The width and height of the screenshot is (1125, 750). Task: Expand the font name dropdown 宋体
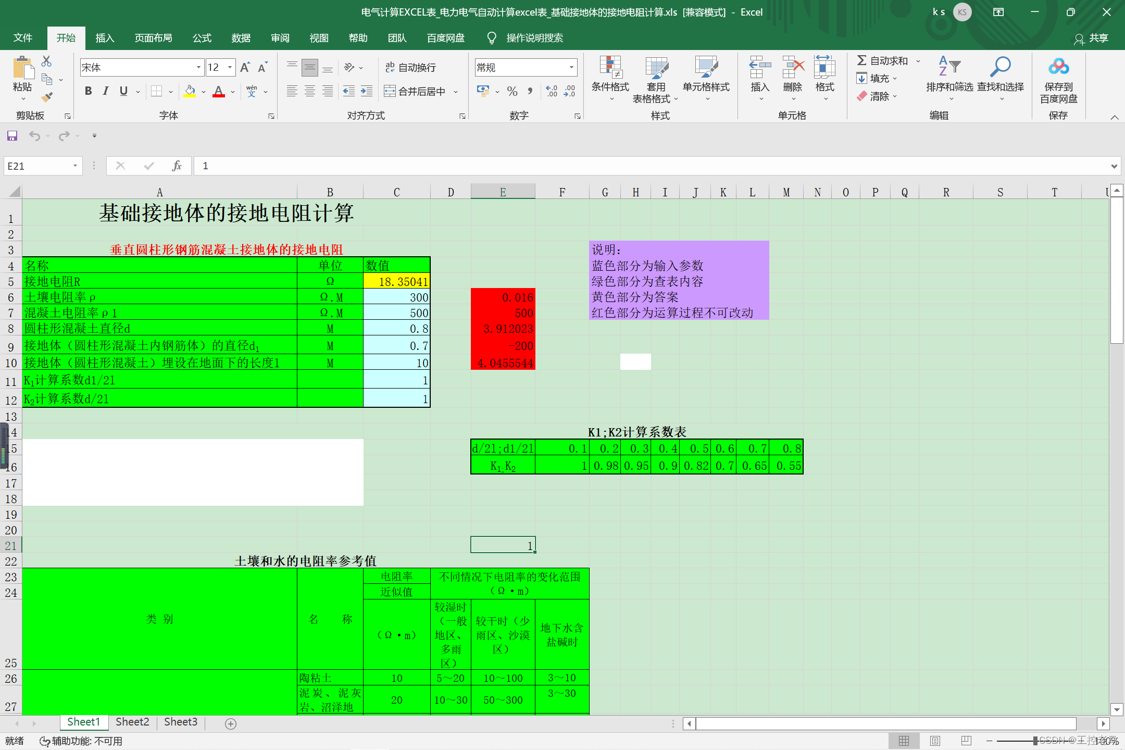[198, 67]
